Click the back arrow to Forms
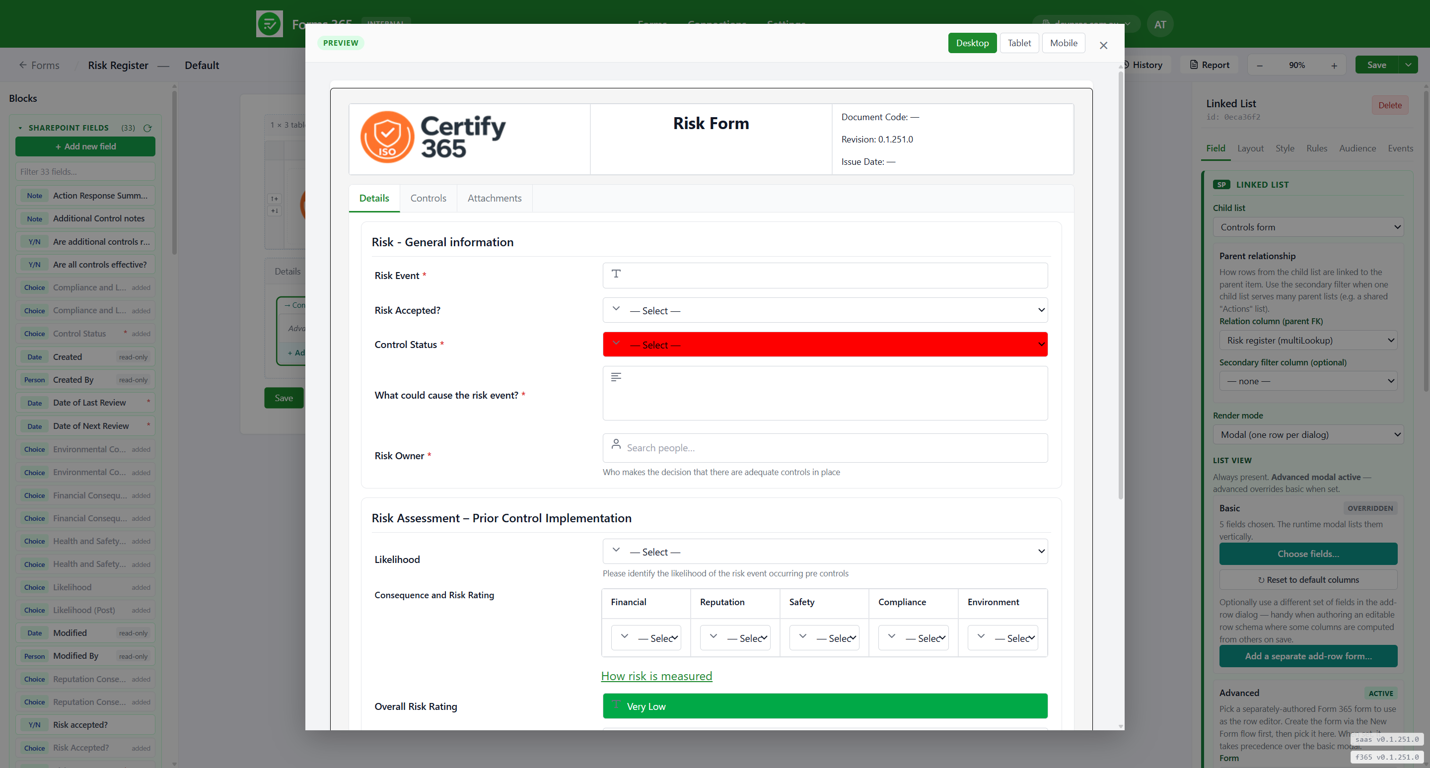The height and width of the screenshot is (768, 1430). click(22, 65)
